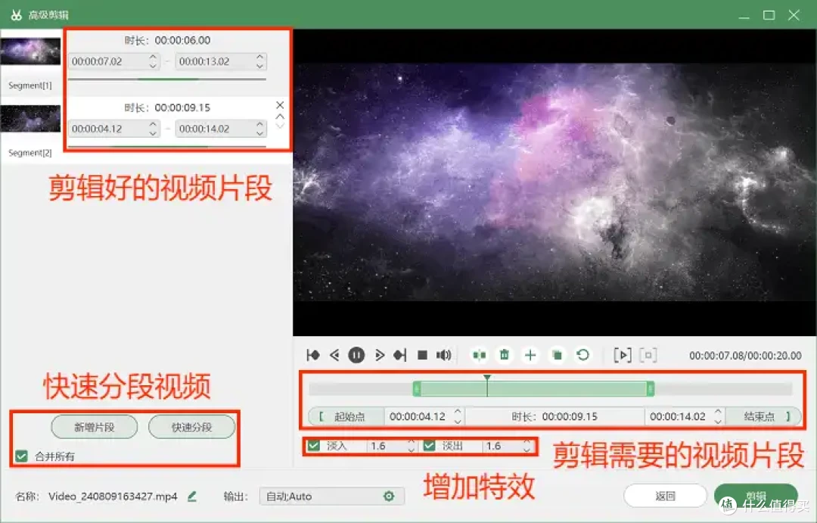Delete the current segment with trash icon

point(504,356)
